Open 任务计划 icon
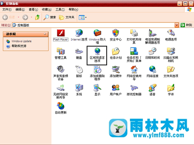194x145 pixels. click(x=116, y=53)
